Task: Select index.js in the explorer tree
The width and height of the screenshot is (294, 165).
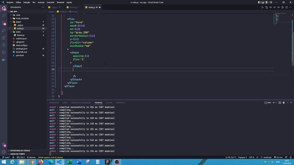Action: (20, 28)
